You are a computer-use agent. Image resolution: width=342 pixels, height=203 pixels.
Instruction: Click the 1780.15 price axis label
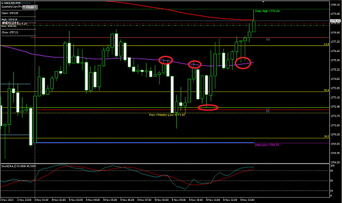335,4
